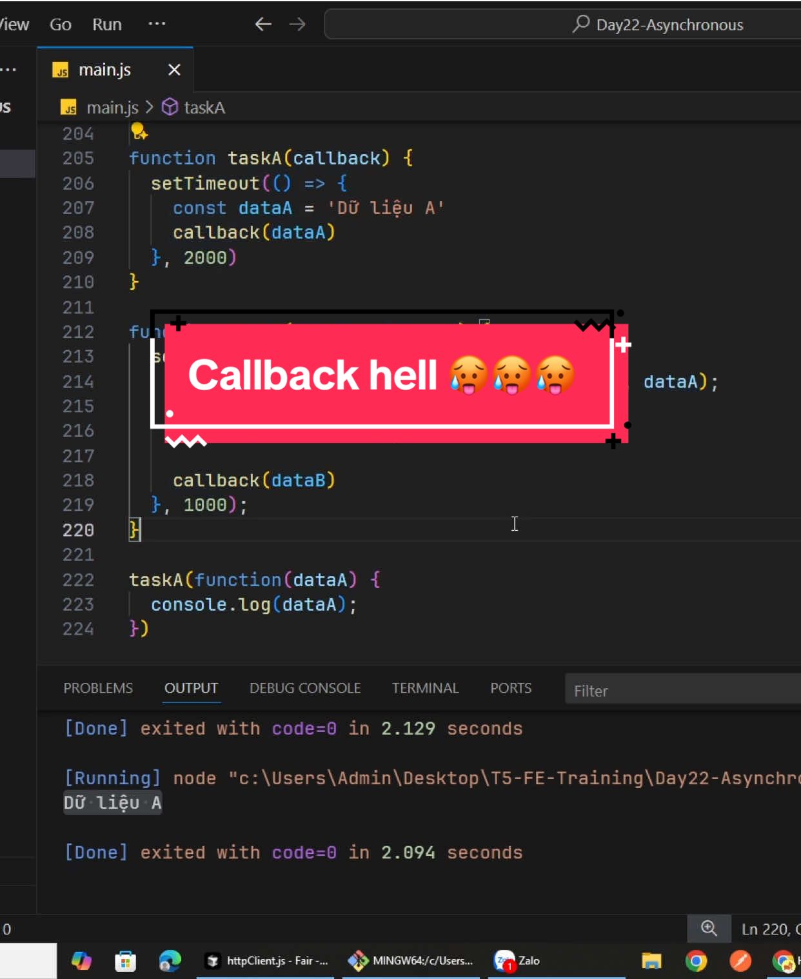This screenshot has height=979, width=801.
Task: Click line number 222 in gutter
Action: click(78, 580)
